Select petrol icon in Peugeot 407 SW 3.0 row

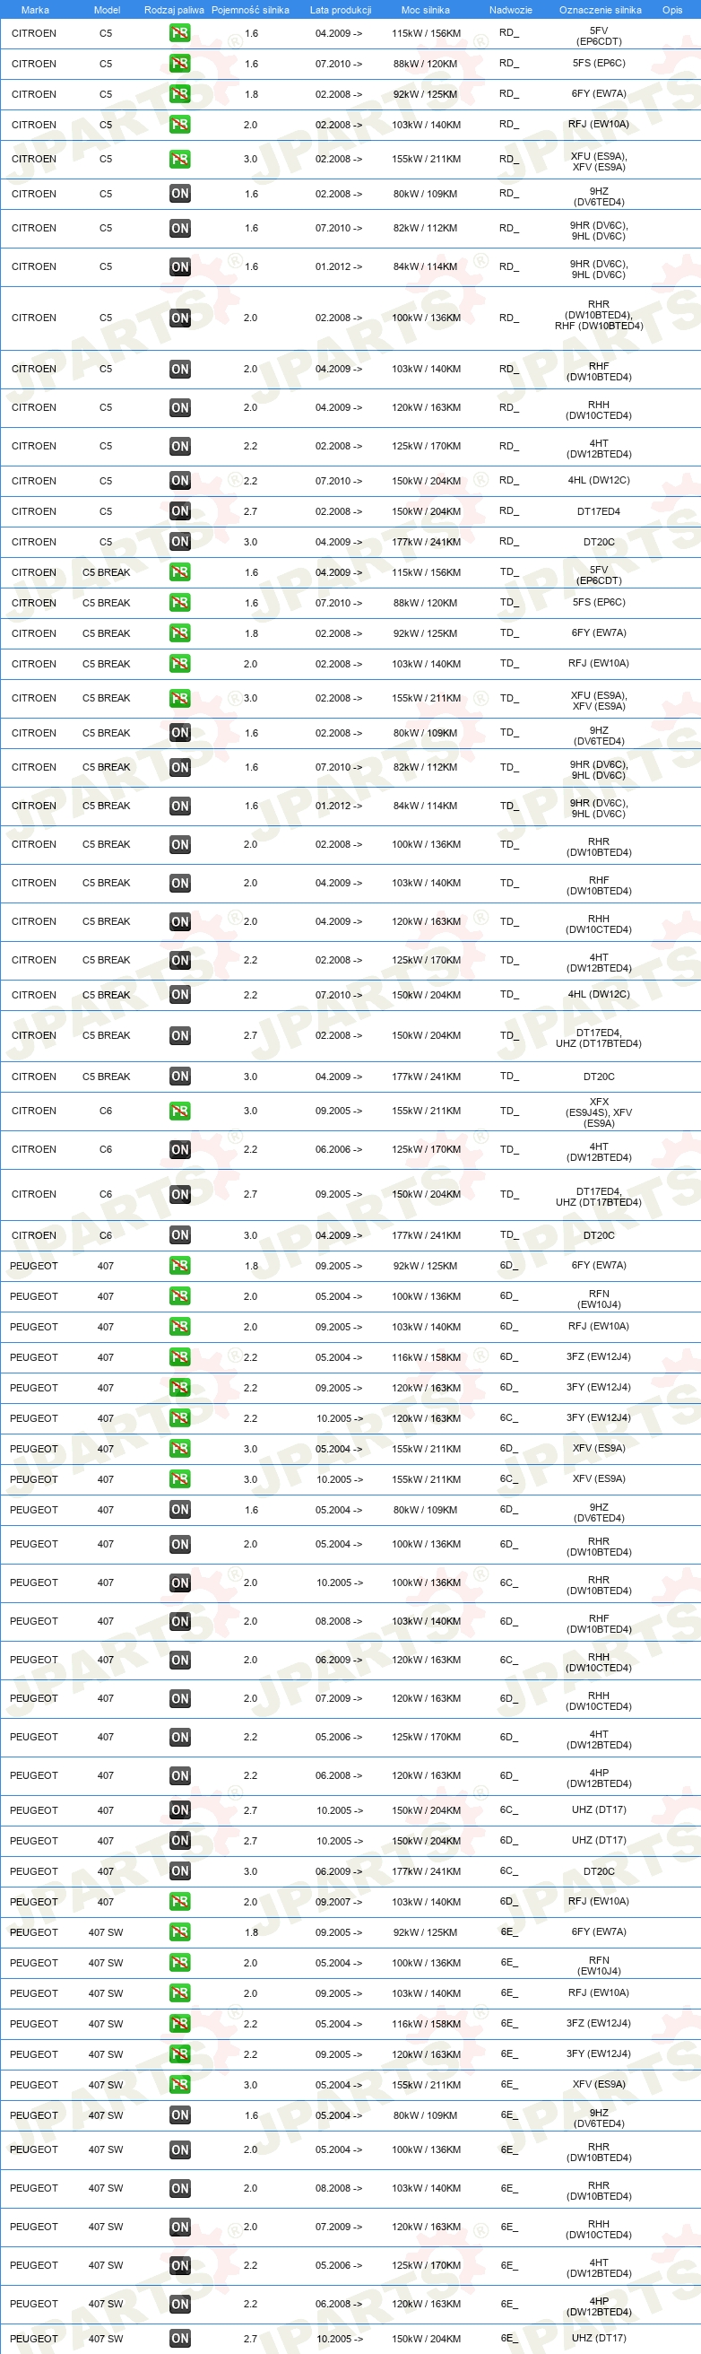180,2086
